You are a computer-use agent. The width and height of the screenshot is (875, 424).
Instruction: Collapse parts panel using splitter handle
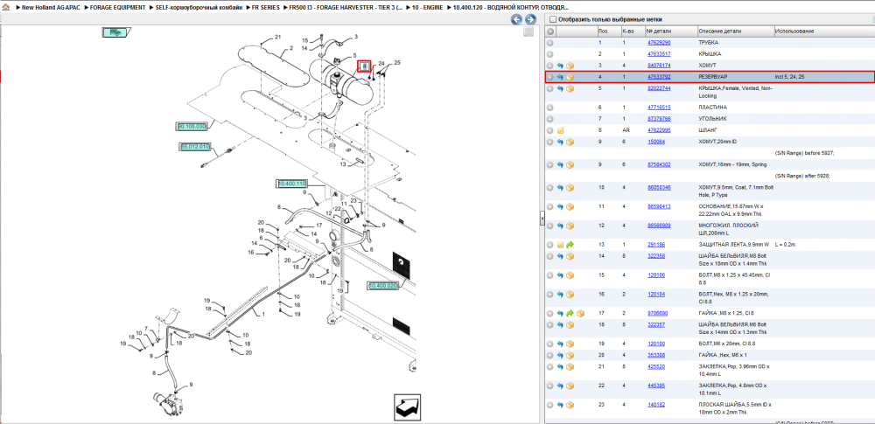pos(542,219)
